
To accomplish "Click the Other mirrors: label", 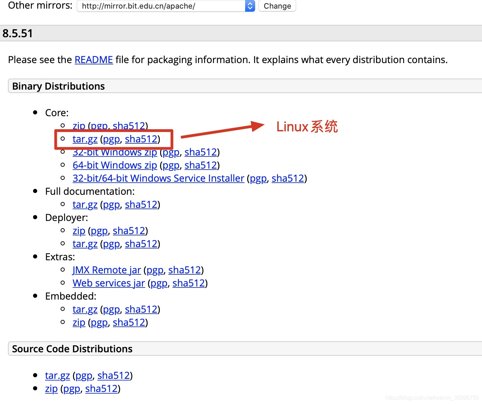I will click(40, 6).
